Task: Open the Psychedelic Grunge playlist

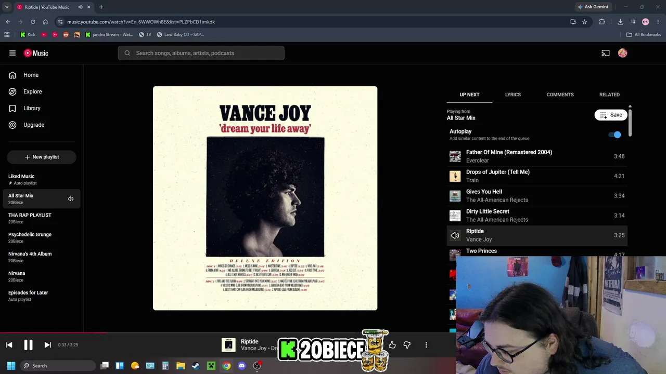Action: pyautogui.click(x=42, y=237)
